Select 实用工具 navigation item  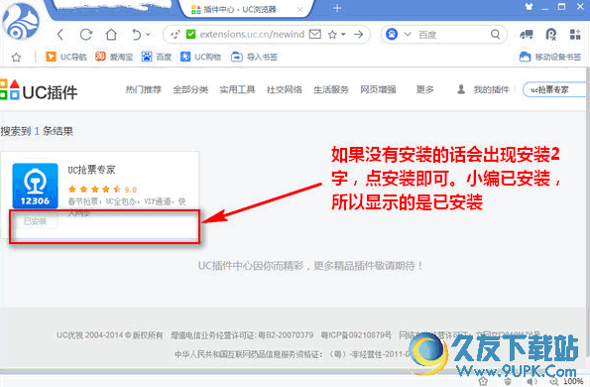(x=237, y=89)
